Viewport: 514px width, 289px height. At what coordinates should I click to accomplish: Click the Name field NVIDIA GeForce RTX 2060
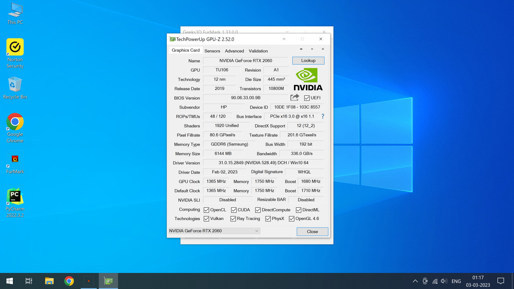246,61
